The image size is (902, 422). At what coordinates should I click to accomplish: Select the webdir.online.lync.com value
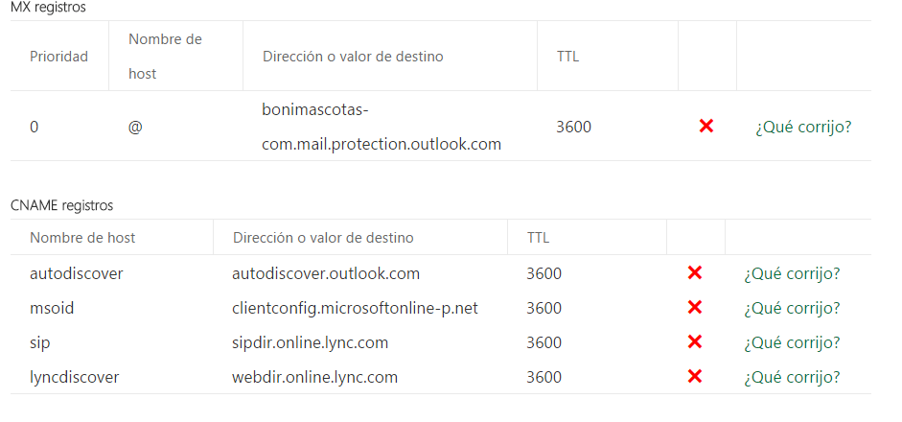[314, 378]
